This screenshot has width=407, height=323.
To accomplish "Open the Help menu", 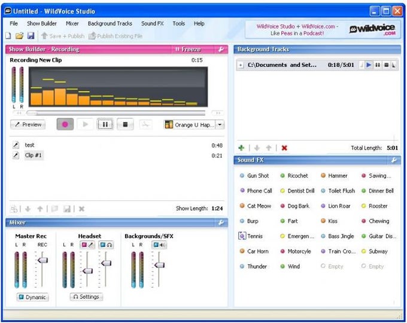I will pos(199,23).
